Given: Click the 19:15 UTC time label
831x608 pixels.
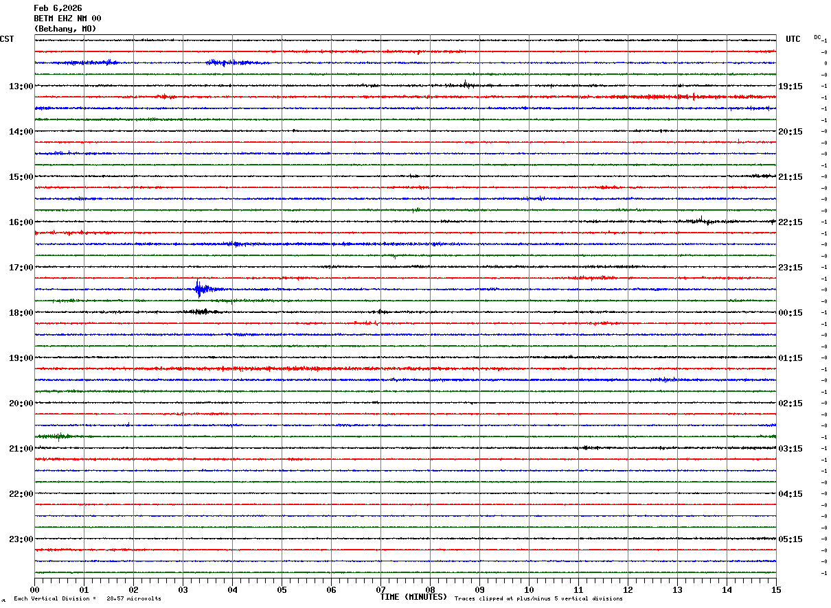Looking at the screenshot, I should pos(790,86).
